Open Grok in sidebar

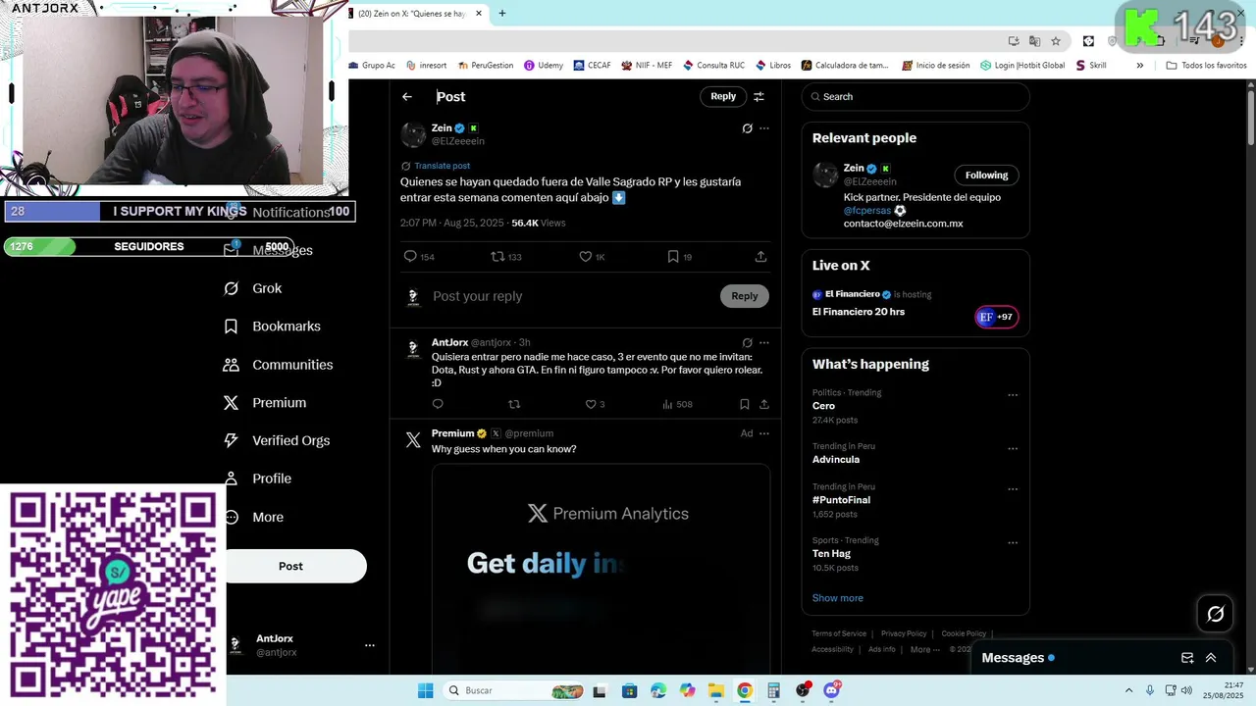click(253, 288)
